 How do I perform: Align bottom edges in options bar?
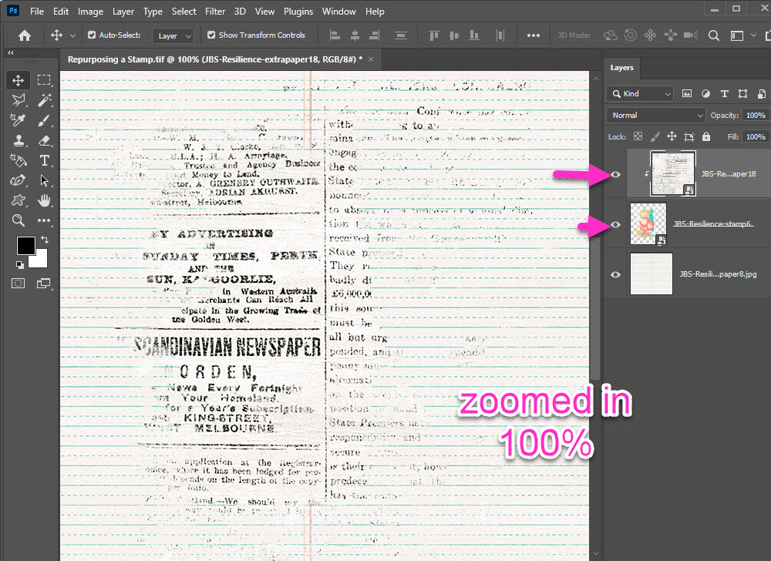pyautogui.click(x=474, y=35)
